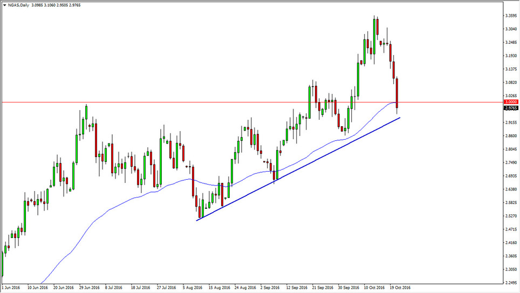This screenshot has width=520, height=293.
Task: Click the 2.5270 price axis label
Action: tap(511, 216)
